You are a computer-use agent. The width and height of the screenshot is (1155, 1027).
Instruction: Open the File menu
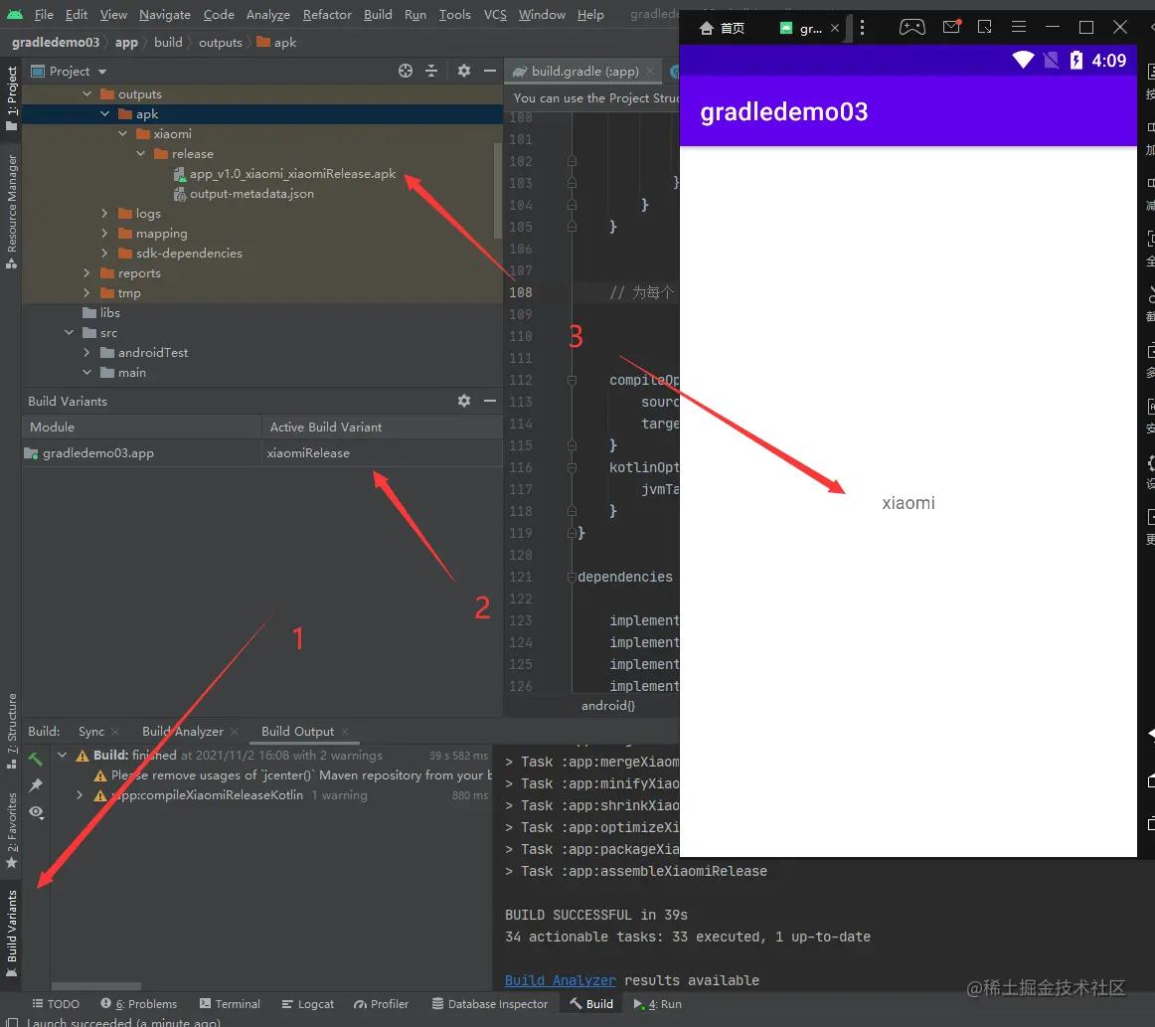pyautogui.click(x=44, y=15)
